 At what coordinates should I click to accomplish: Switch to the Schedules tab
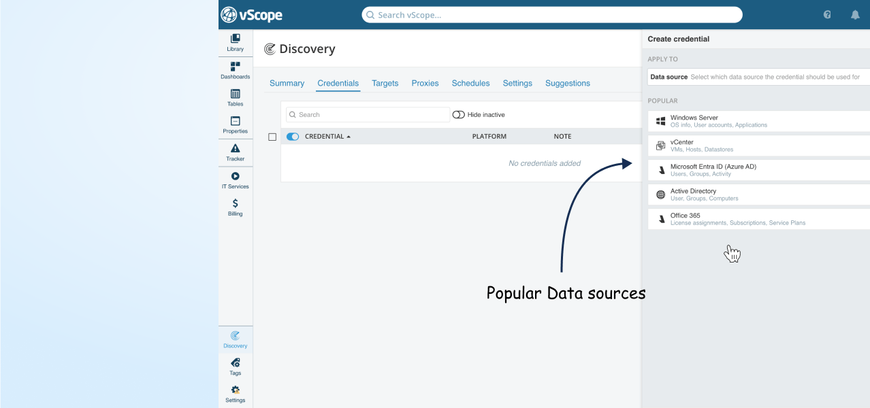click(x=470, y=83)
